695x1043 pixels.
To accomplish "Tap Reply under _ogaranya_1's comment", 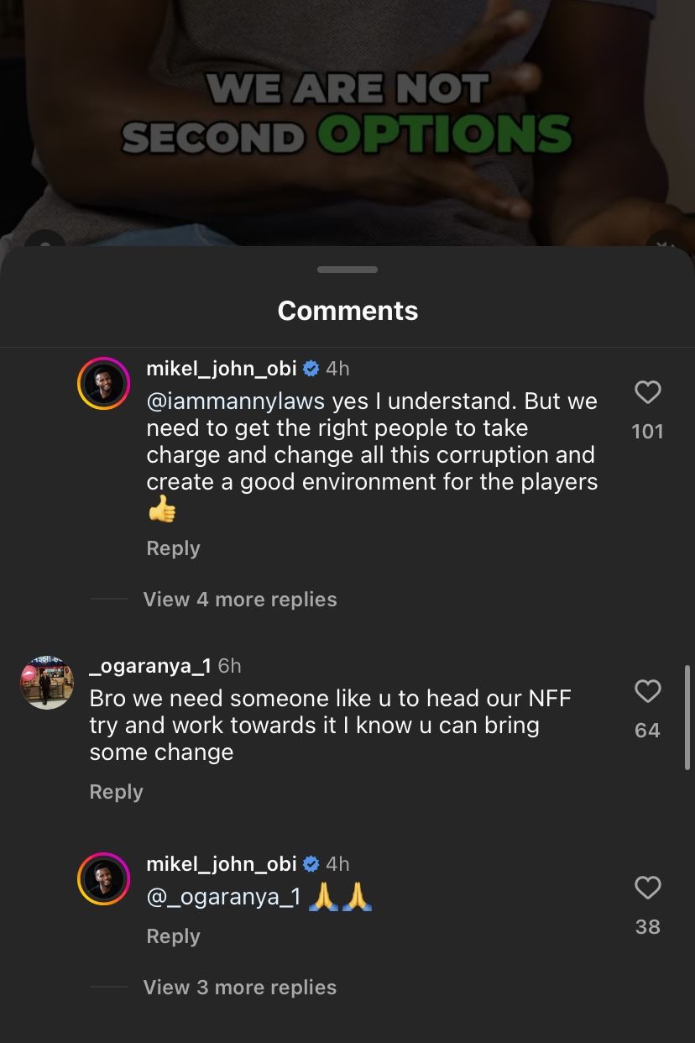I will (116, 791).
